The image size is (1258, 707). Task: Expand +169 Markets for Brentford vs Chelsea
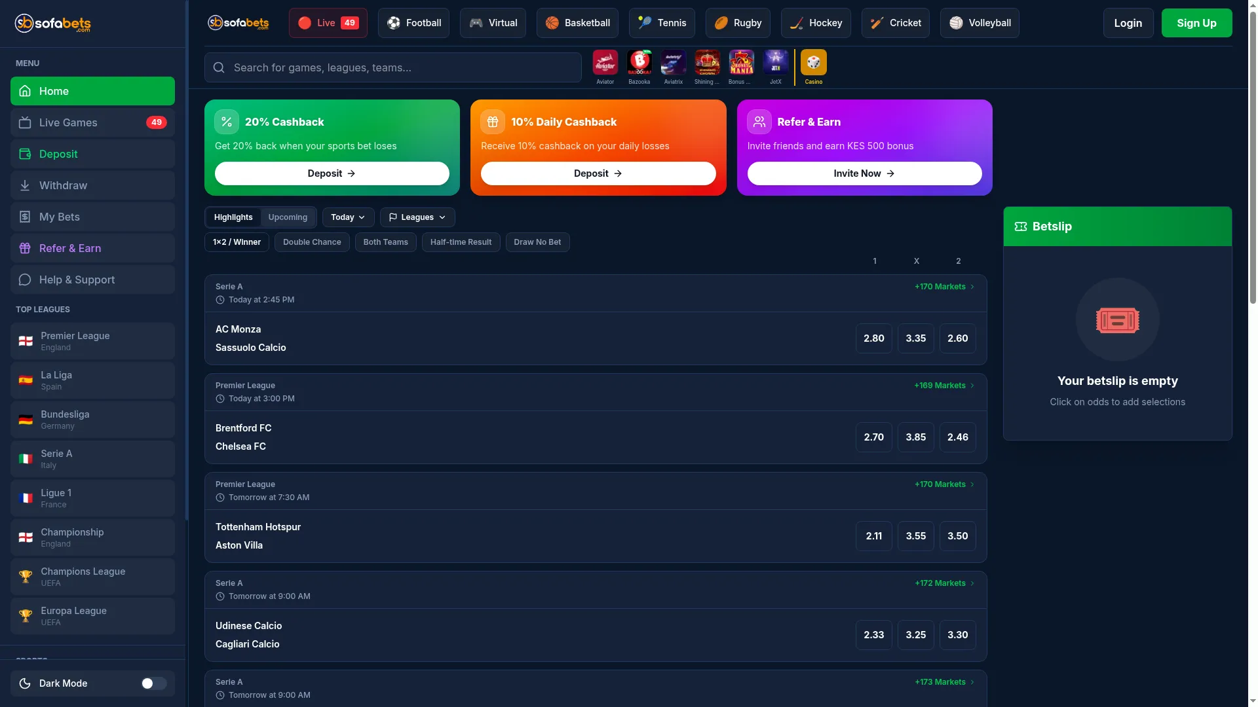944,386
